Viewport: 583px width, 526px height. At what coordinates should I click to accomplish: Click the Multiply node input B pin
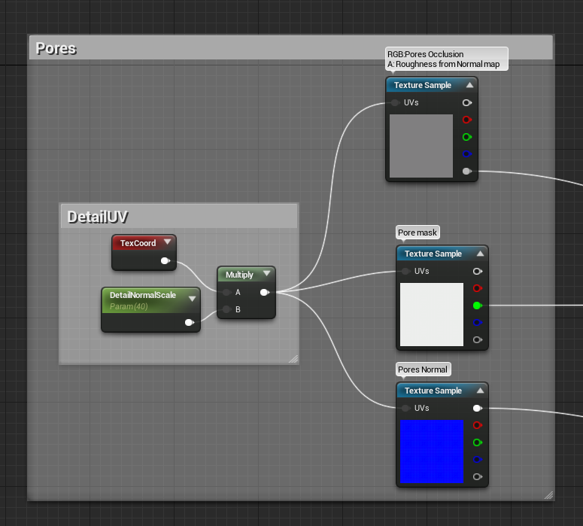click(x=226, y=309)
